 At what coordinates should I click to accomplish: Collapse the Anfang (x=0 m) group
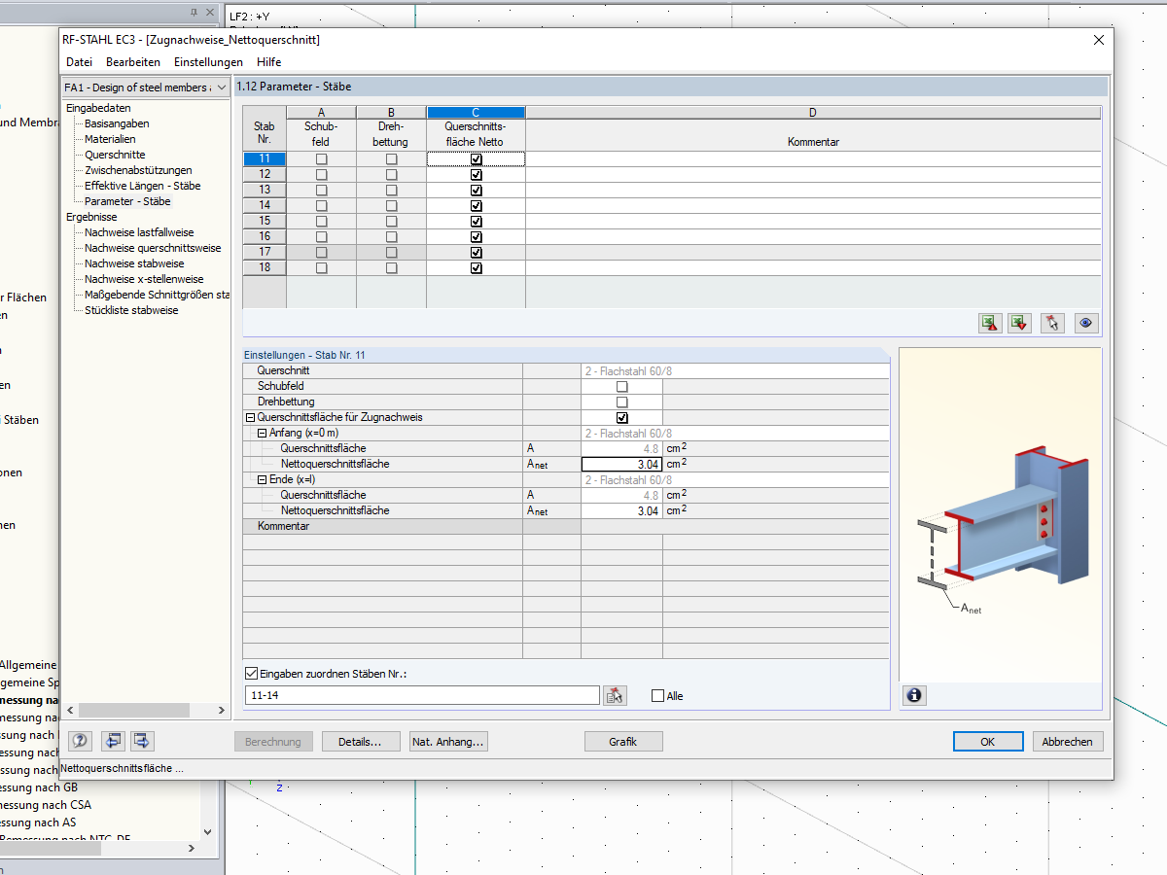point(262,433)
